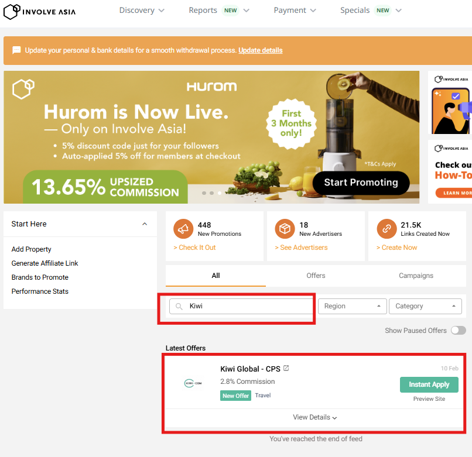472x457 pixels.
Task: Click the New Offer tag
Action: tap(235, 396)
